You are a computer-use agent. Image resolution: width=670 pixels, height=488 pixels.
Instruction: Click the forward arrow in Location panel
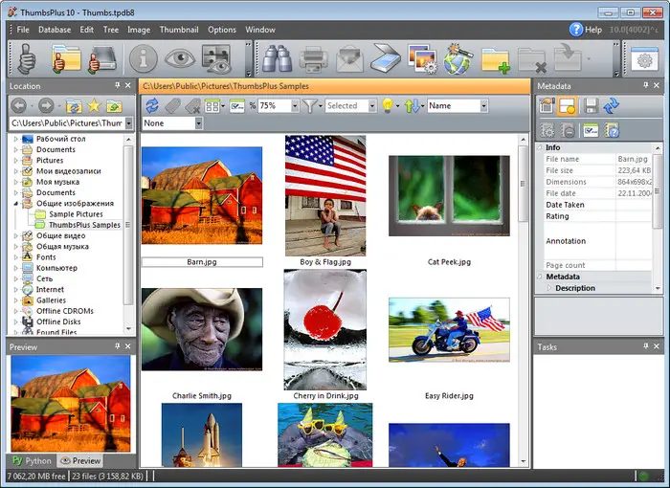pyautogui.click(x=46, y=105)
